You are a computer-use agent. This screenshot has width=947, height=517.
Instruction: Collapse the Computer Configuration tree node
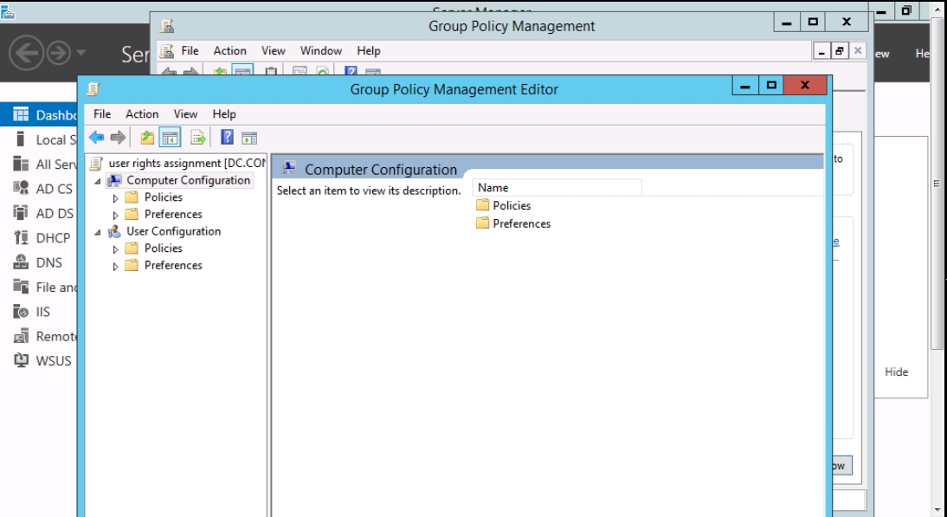point(98,181)
